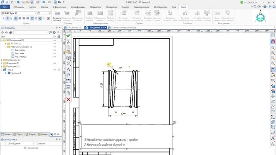The image size is (276, 155).
Task: Open the T-FLEX DOCs menu button
Action: pyautogui.click(x=249, y=3)
